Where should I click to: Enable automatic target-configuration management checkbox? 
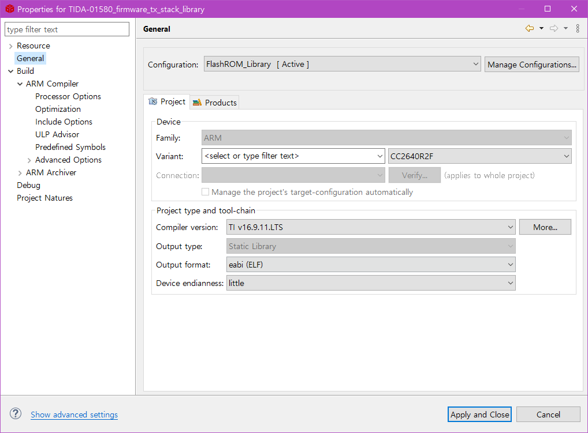coord(205,192)
